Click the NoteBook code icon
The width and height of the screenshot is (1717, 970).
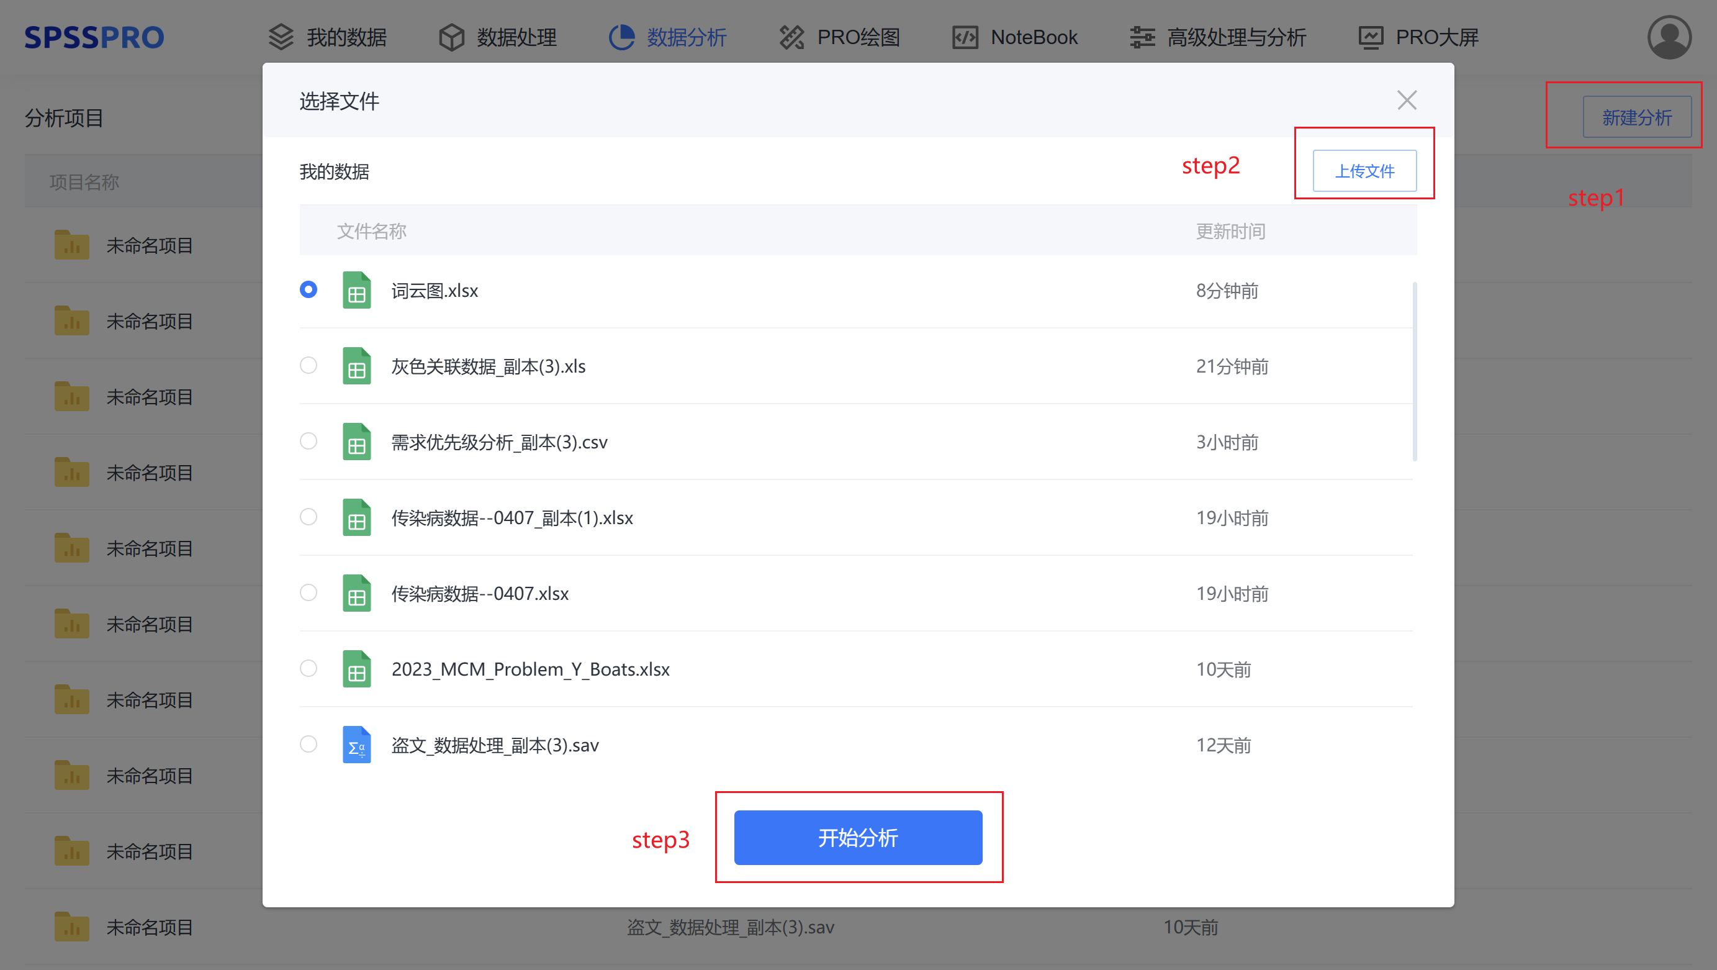coord(965,37)
